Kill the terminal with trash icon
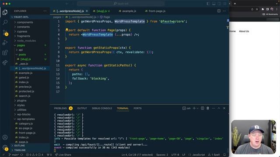This screenshot has height=157, width=280. click(208, 108)
